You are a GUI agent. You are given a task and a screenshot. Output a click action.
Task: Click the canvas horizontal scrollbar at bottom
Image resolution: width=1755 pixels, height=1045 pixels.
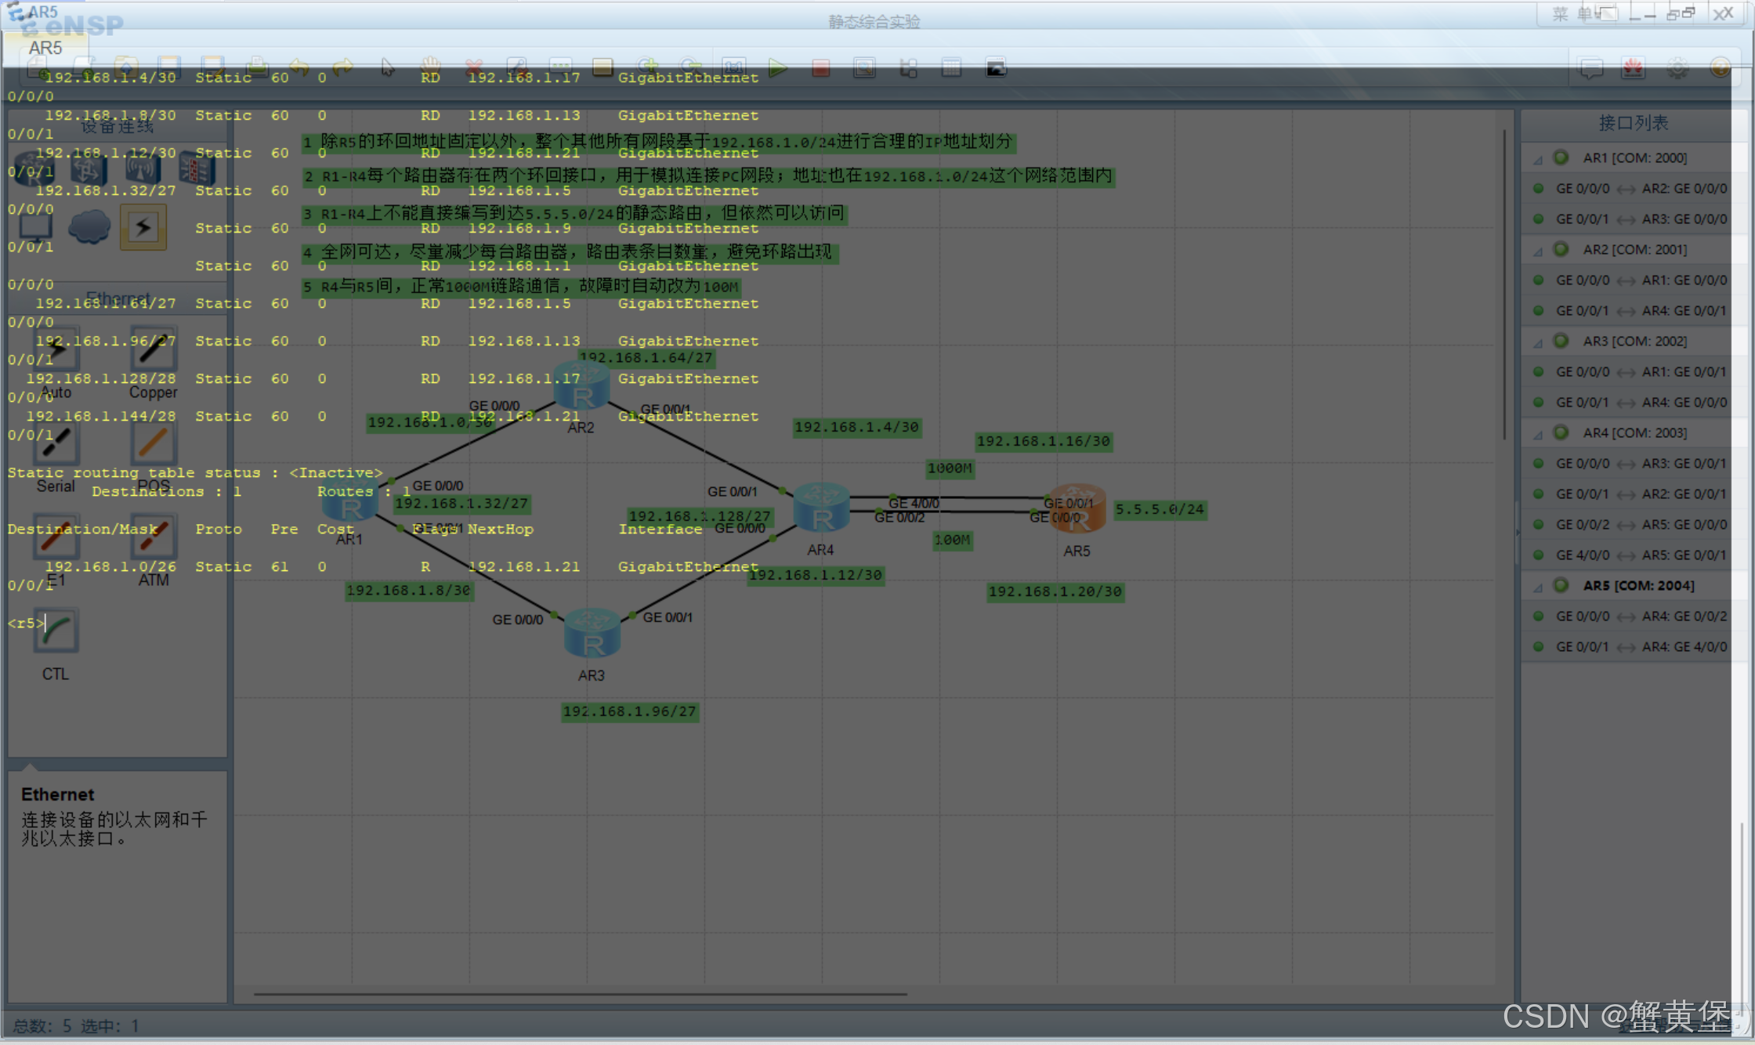tap(580, 994)
